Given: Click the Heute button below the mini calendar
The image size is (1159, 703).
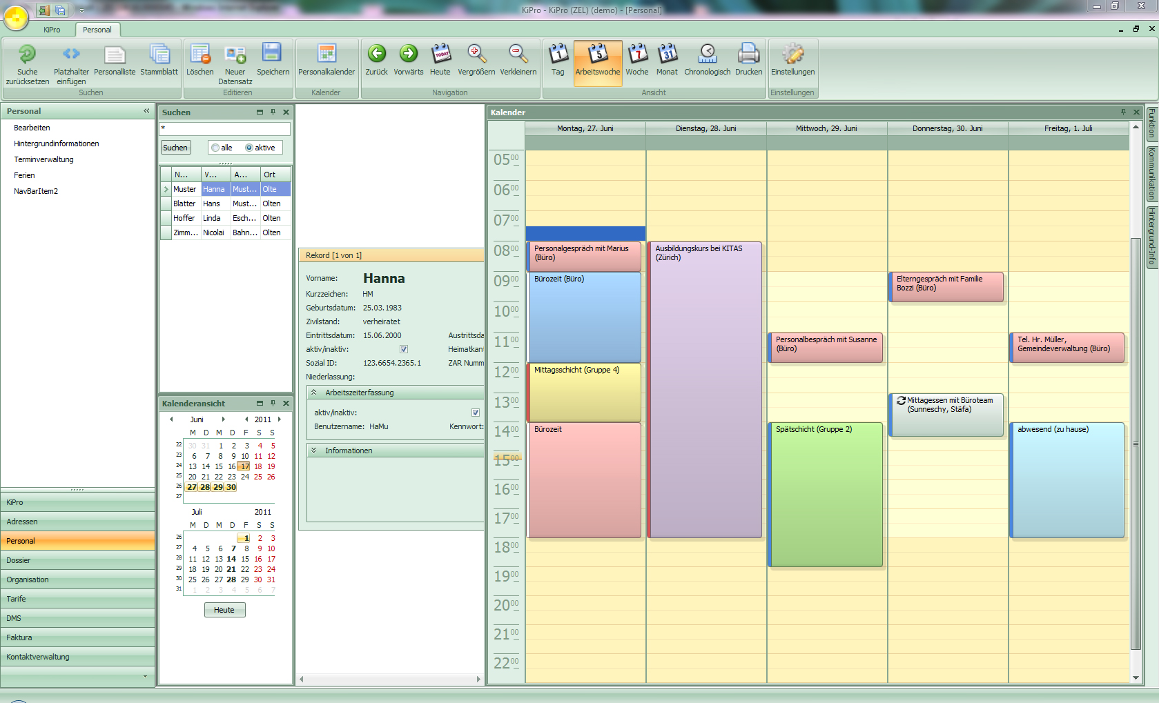Looking at the screenshot, I should [224, 610].
